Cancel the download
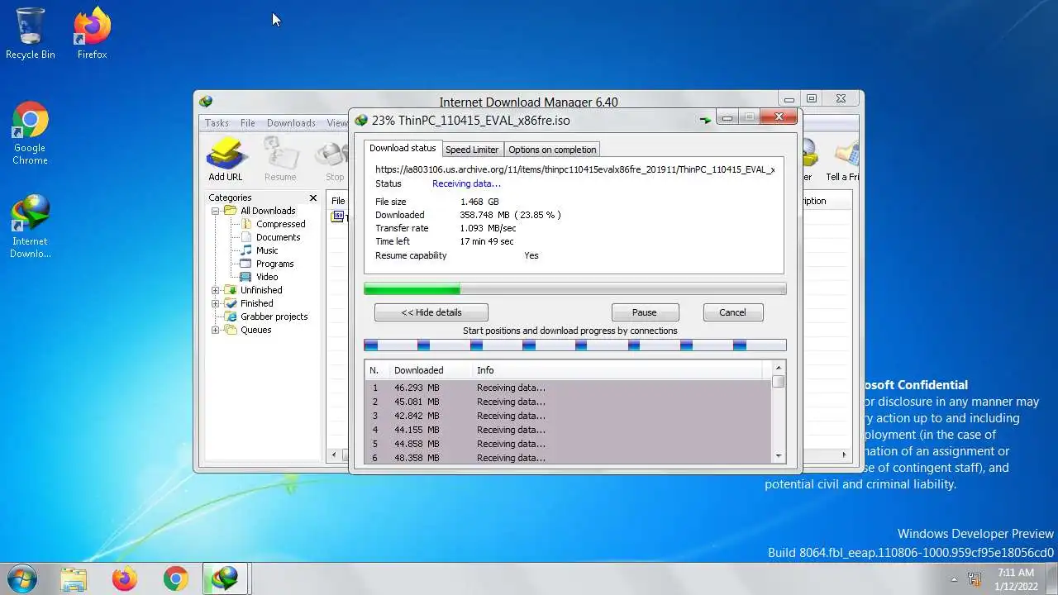 [732, 312]
